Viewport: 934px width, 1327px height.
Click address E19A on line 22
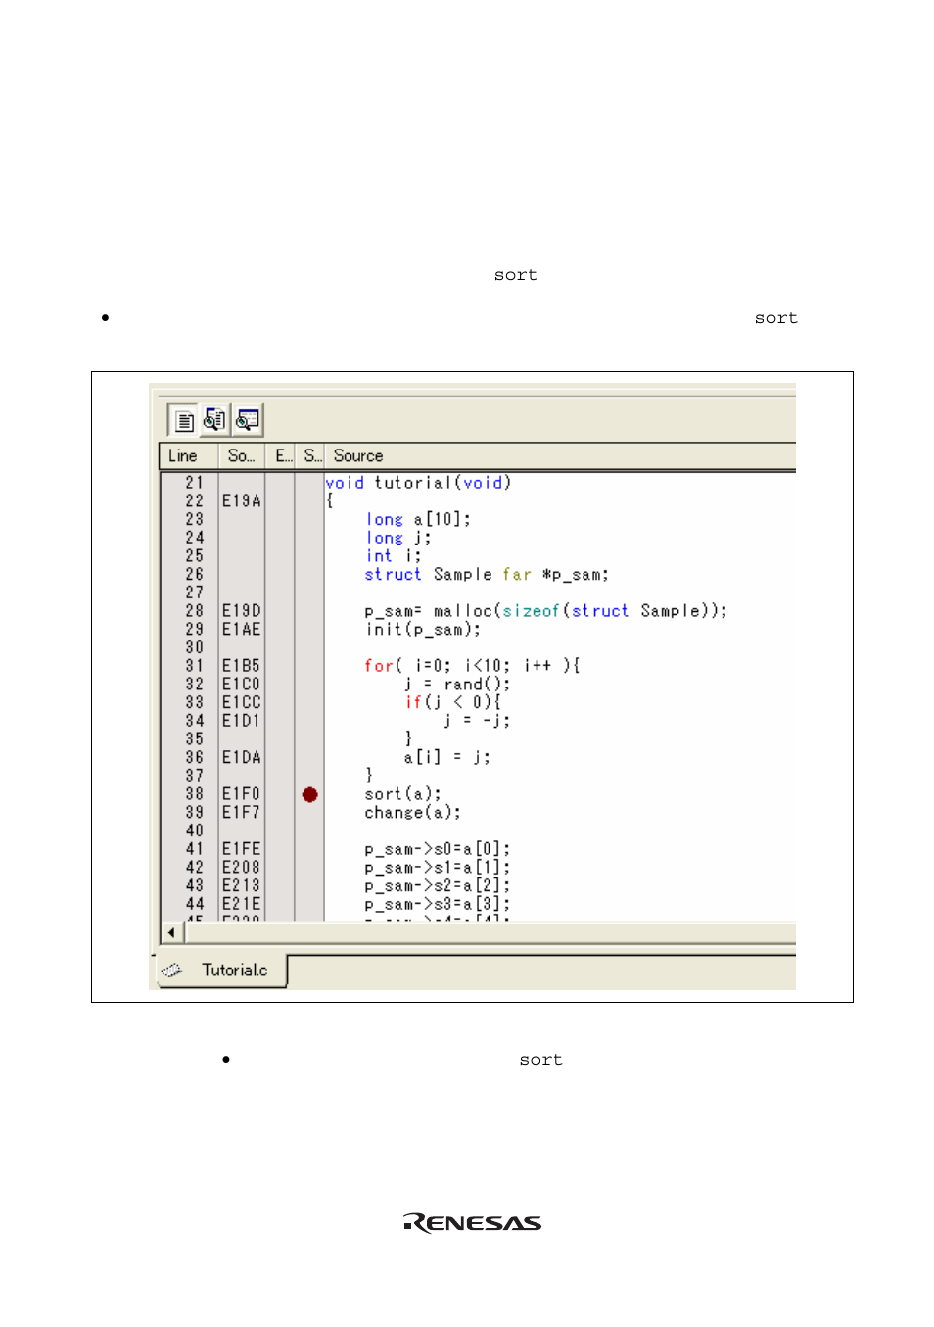pos(242,500)
